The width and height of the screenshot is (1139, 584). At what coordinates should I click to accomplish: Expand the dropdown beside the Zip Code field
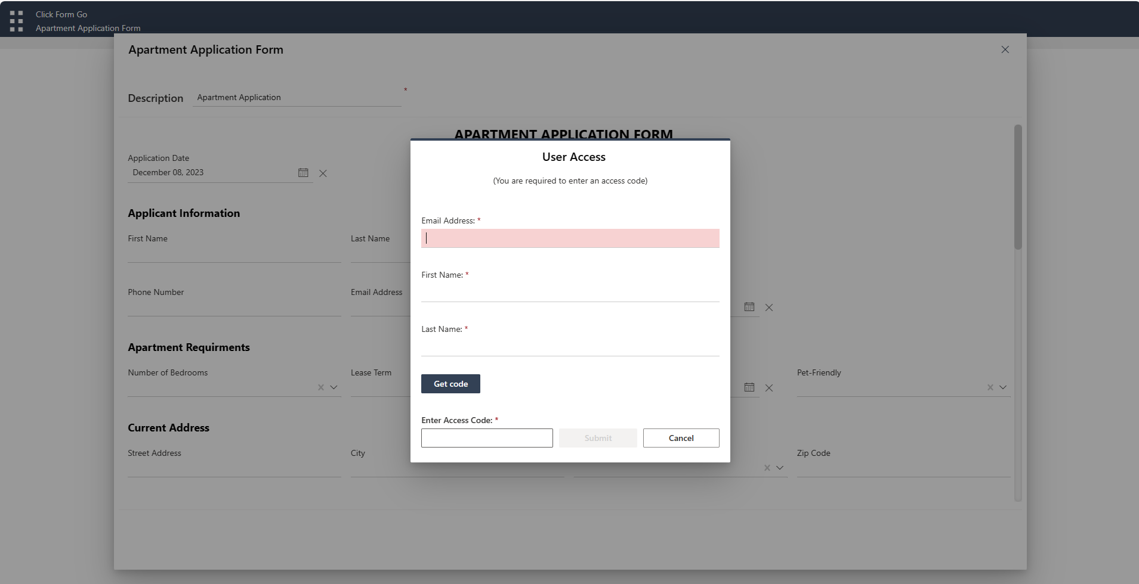click(x=780, y=468)
